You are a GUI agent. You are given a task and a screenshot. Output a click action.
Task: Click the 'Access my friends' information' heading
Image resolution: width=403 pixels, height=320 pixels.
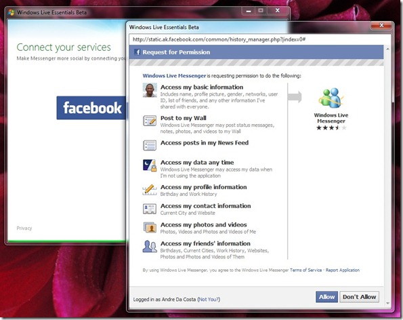tap(205, 243)
